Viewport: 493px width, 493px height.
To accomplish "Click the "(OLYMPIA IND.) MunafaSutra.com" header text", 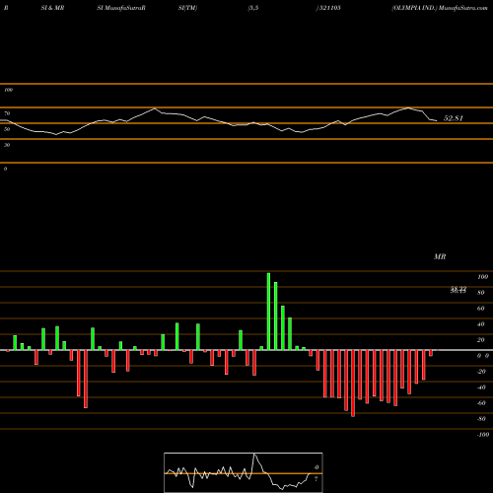I will 440,8.
